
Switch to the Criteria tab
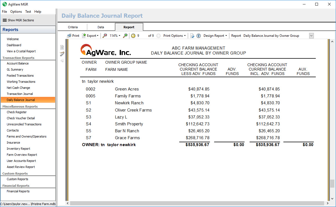[x=73, y=27]
